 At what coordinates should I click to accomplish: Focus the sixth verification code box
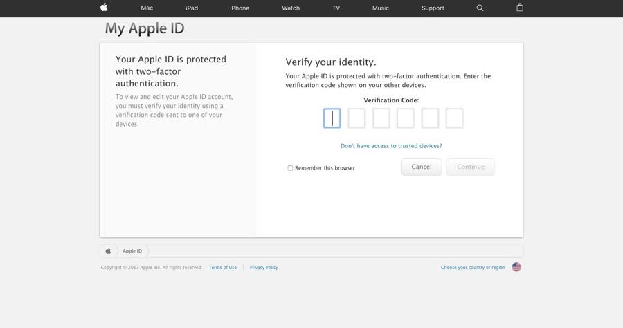pyautogui.click(x=455, y=118)
